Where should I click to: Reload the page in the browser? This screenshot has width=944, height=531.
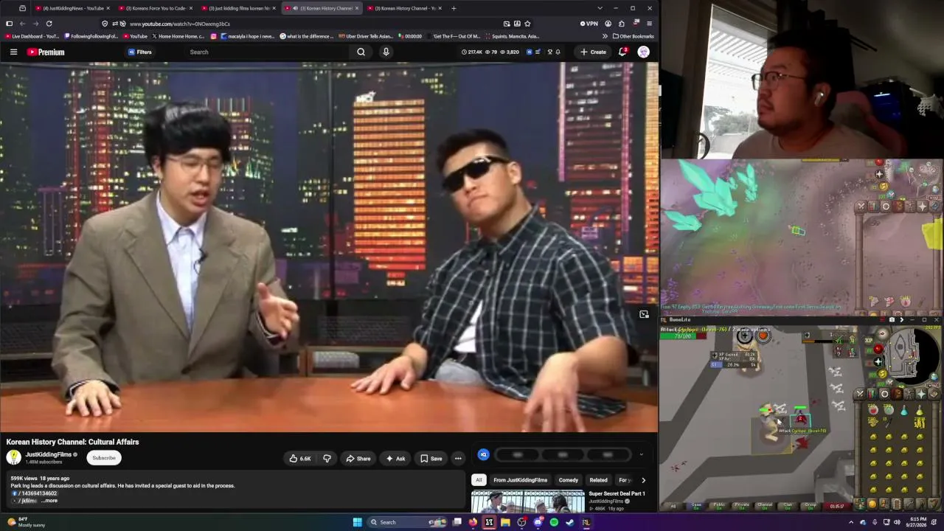click(x=49, y=24)
